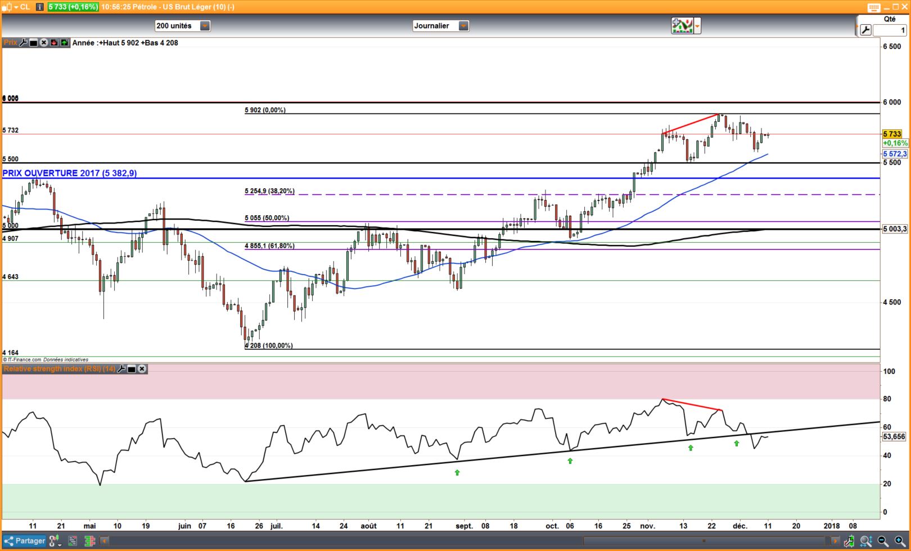Viewport: 911px width, 551px height.
Task: Click the 5 003,3 moving average axis label
Action: tap(895, 229)
